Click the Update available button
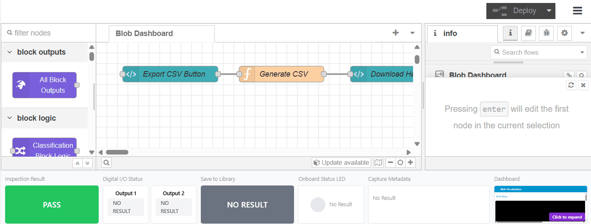This screenshot has height=224, width=591. coord(341,163)
